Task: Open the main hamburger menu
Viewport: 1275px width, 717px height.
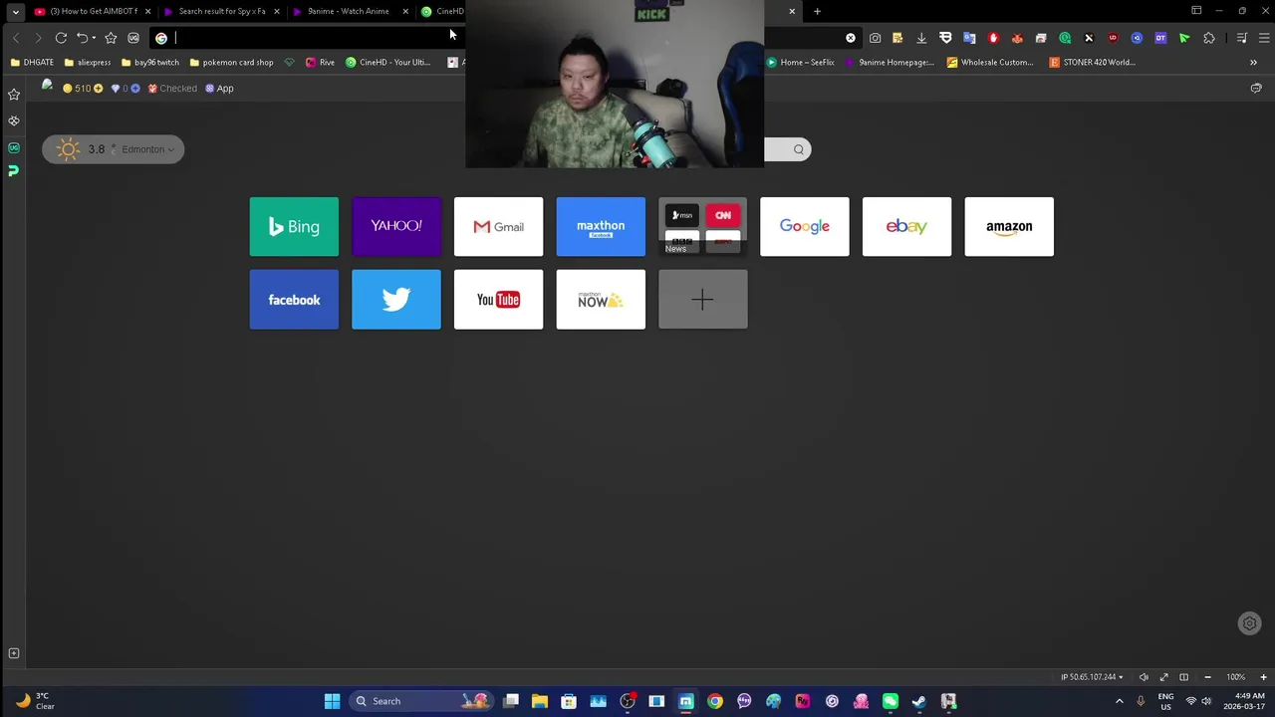Action: point(1264,38)
